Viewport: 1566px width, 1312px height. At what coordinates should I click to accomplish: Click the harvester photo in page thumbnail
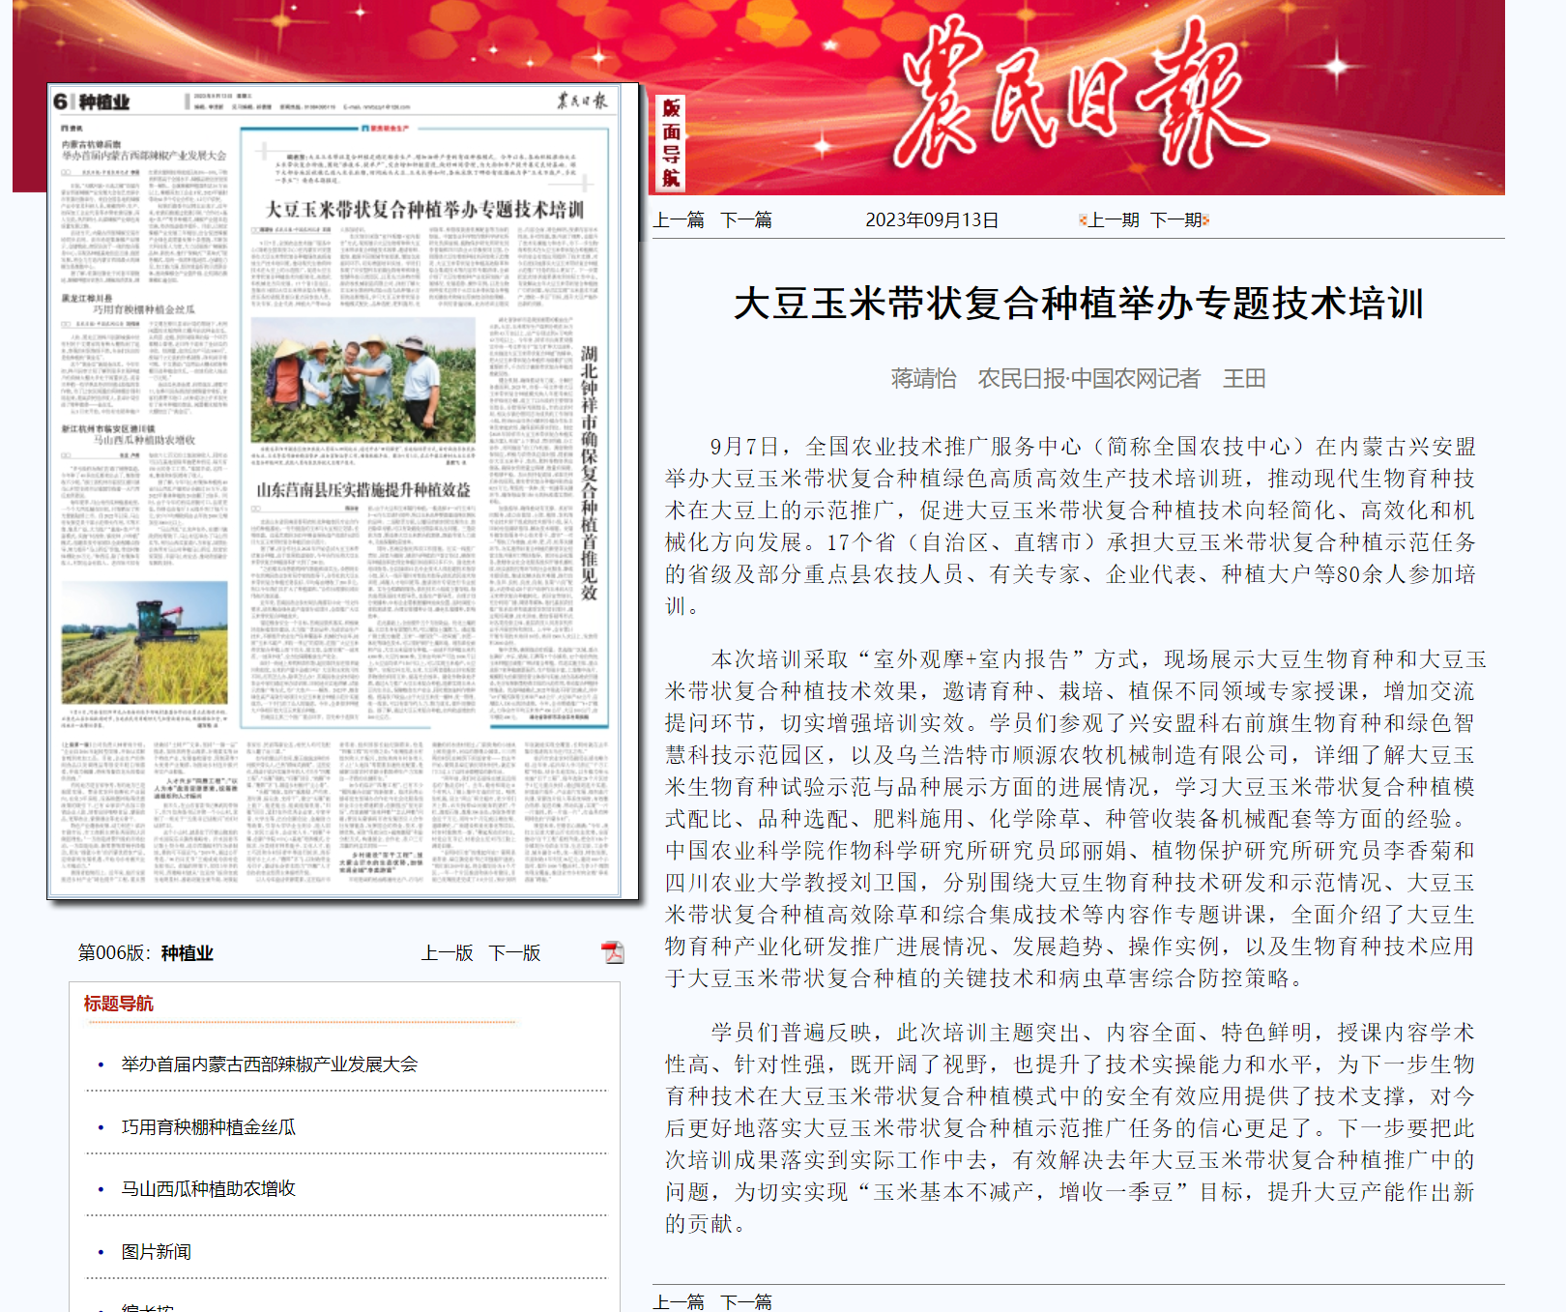click(x=144, y=643)
